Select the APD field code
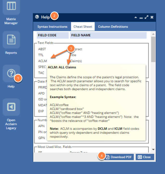Image resolution: width=165 pixels, height=174 pixels. [x=41, y=93]
